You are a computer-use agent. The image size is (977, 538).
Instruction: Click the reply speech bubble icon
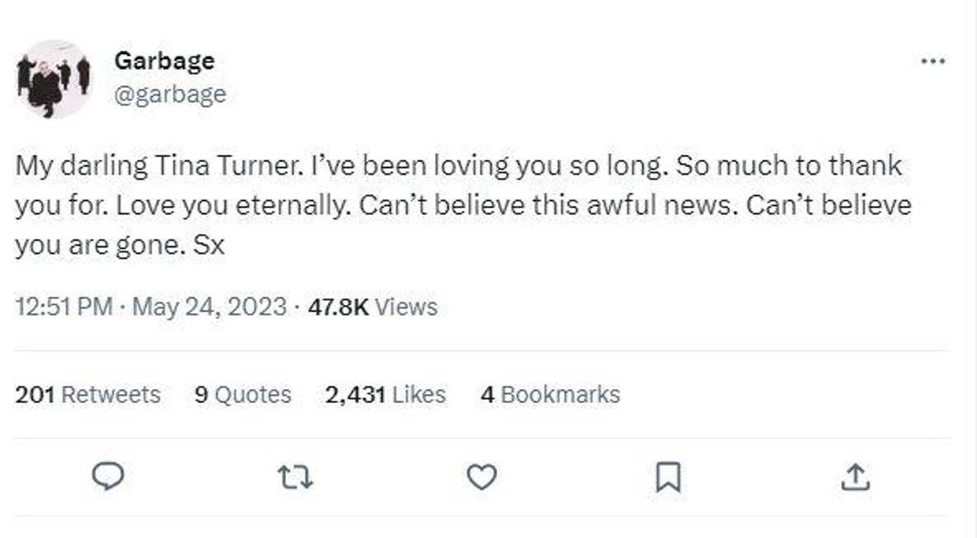pyautogui.click(x=109, y=477)
